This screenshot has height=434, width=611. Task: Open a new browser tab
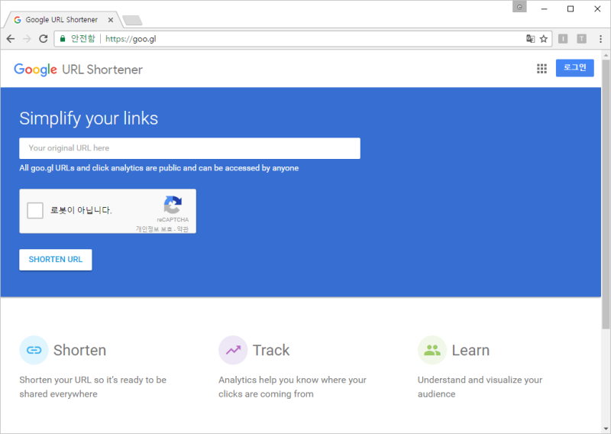pos(132,20)
